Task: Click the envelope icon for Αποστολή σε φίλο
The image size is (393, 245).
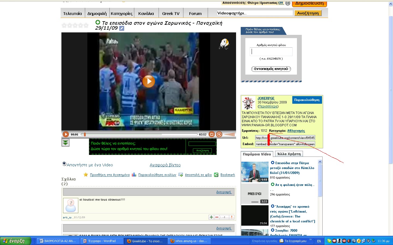Action: pyautogui.click(x=181, y=175)
